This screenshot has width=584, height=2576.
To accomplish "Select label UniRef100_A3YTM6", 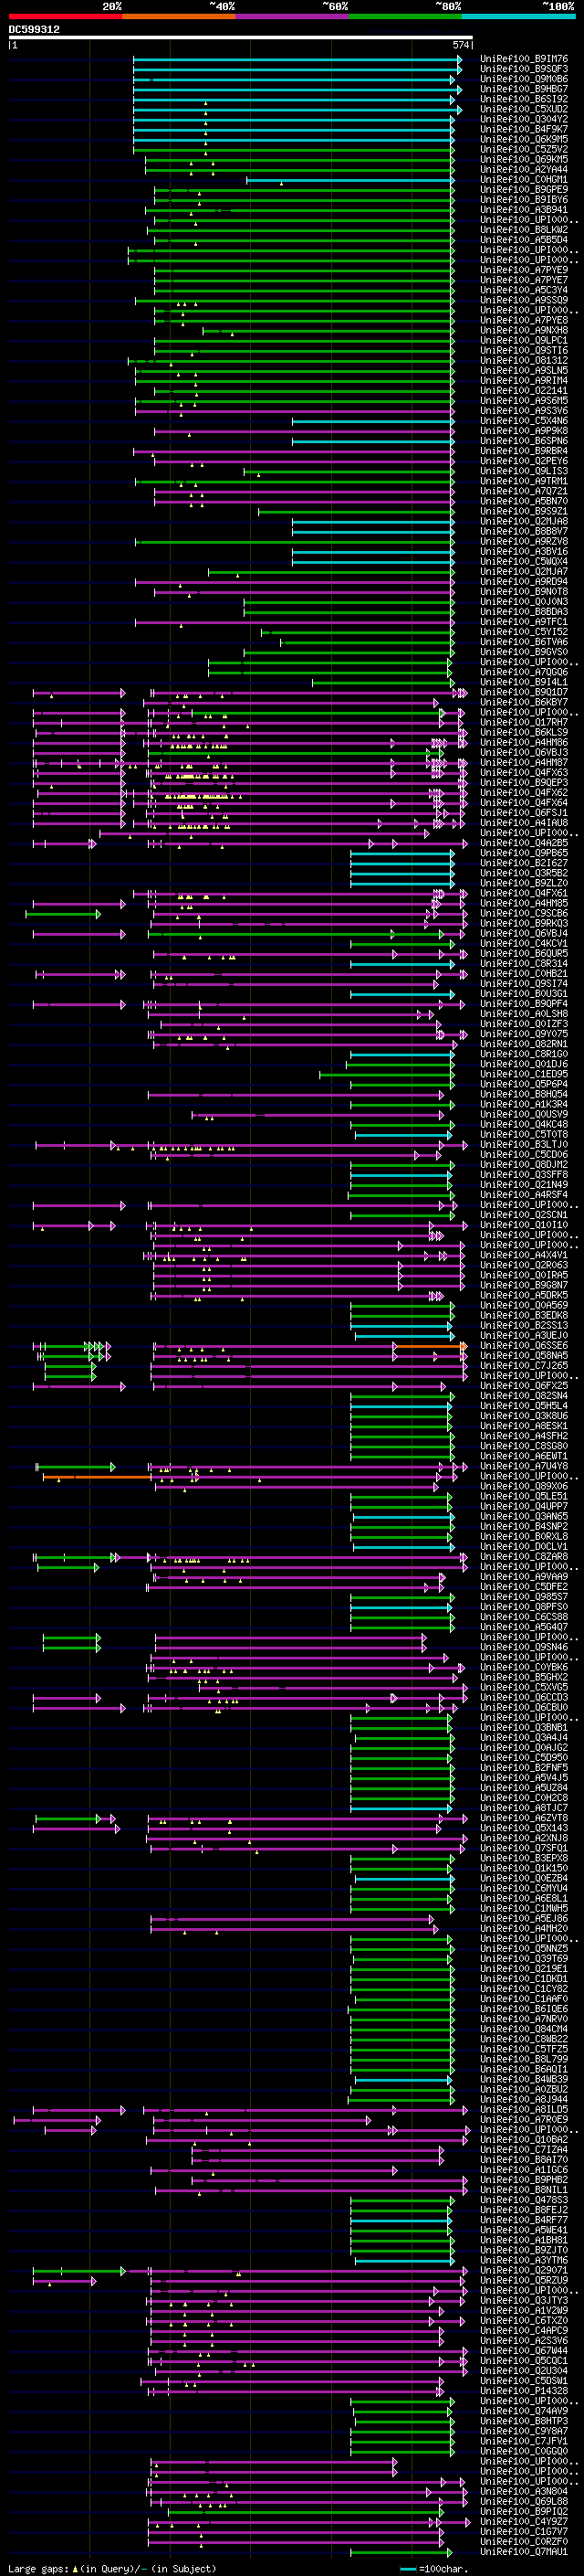I will [x=524, y=2260].
